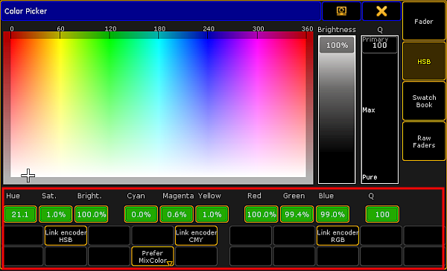Select the Green value field 99.4%
Image resolution: width=447 pixels, height=271 pixels.
[x=297, y=214]
